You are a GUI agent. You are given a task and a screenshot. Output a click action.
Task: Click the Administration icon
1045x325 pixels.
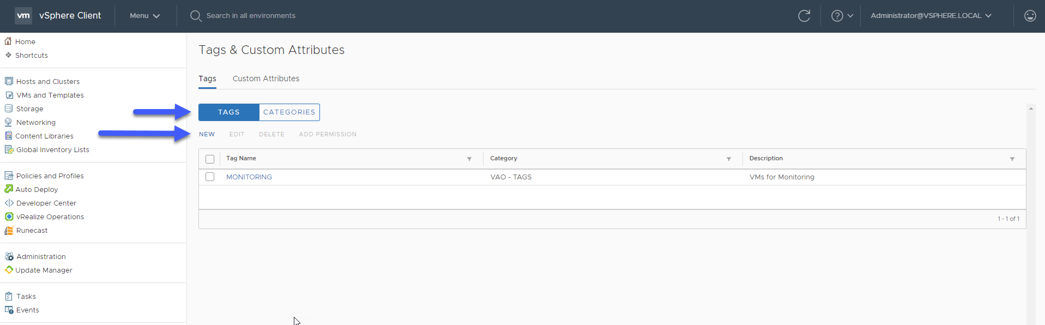(9, 256)
